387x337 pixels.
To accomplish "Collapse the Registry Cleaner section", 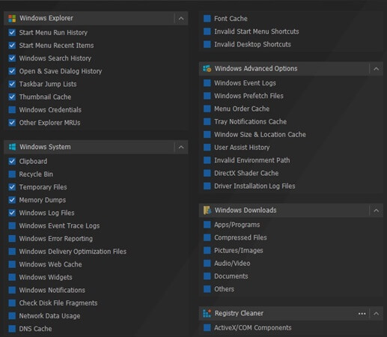I will pyautogui.click(x=377, y=314).
